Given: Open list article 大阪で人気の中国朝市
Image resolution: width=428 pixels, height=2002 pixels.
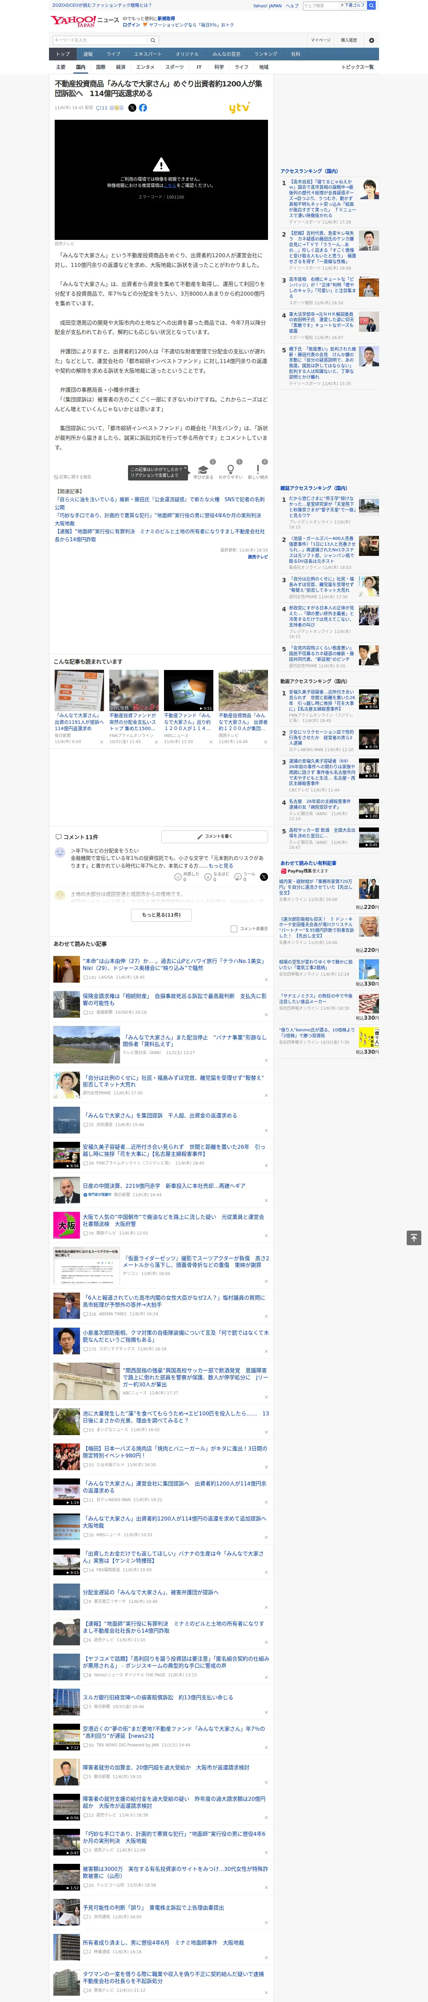Looking at the screenshot, I should (x=173, y=1220).
